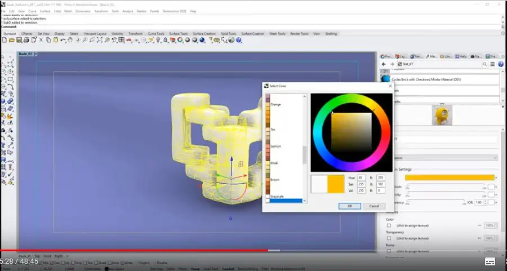The image size is (507, 271).
Task: Open the dropdown arrow beside orange color bar
Action: click(496, 178)
